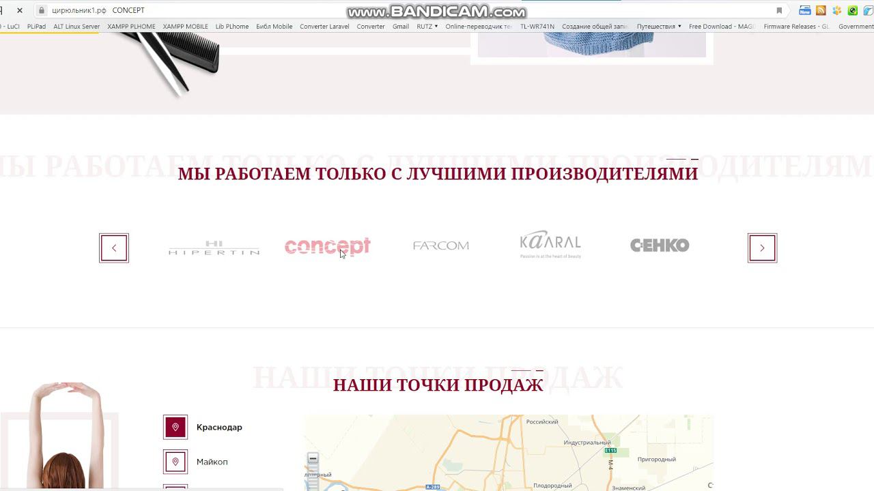Viewport: 874px width, 491px height.
Task: Open the Библ Mobile bookmark
Action: pyautogui.click(x=274, y=27)
